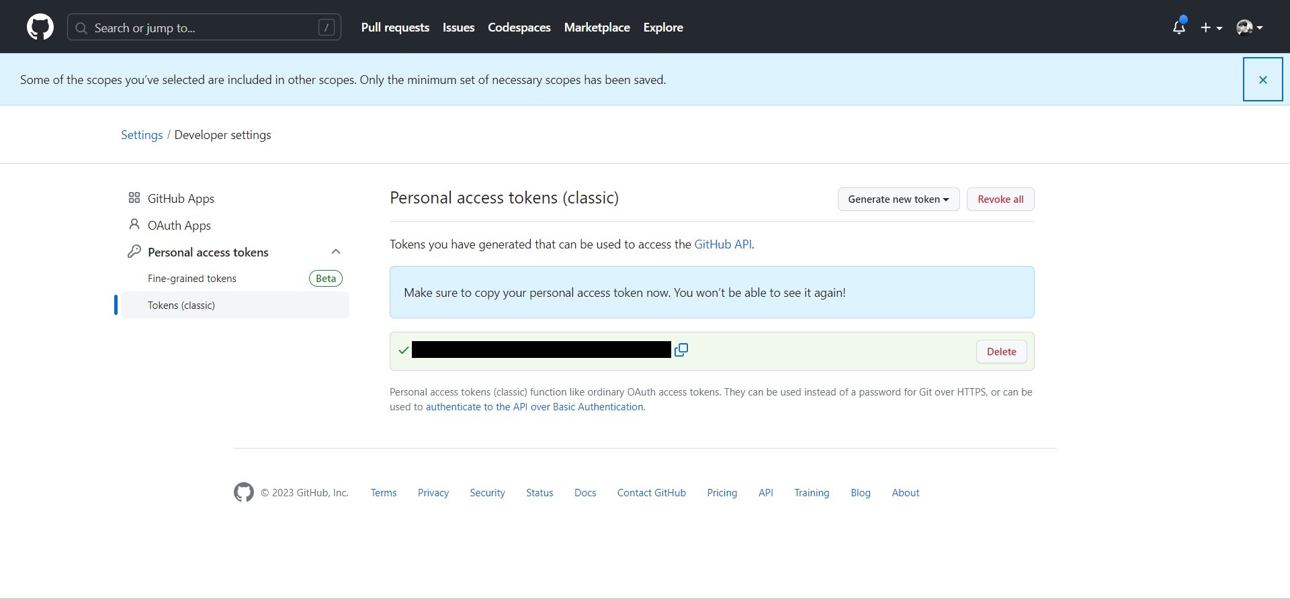Collapse the Personal access tokens section
The height and width of the screenshot is (599, 1290).
click(x=336, y=252)
